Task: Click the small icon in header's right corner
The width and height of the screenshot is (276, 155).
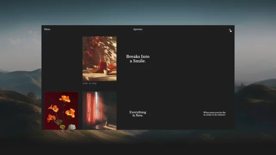Action: pos(230,30)
